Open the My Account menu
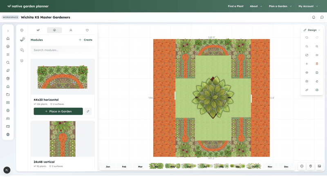 (308, 6)
